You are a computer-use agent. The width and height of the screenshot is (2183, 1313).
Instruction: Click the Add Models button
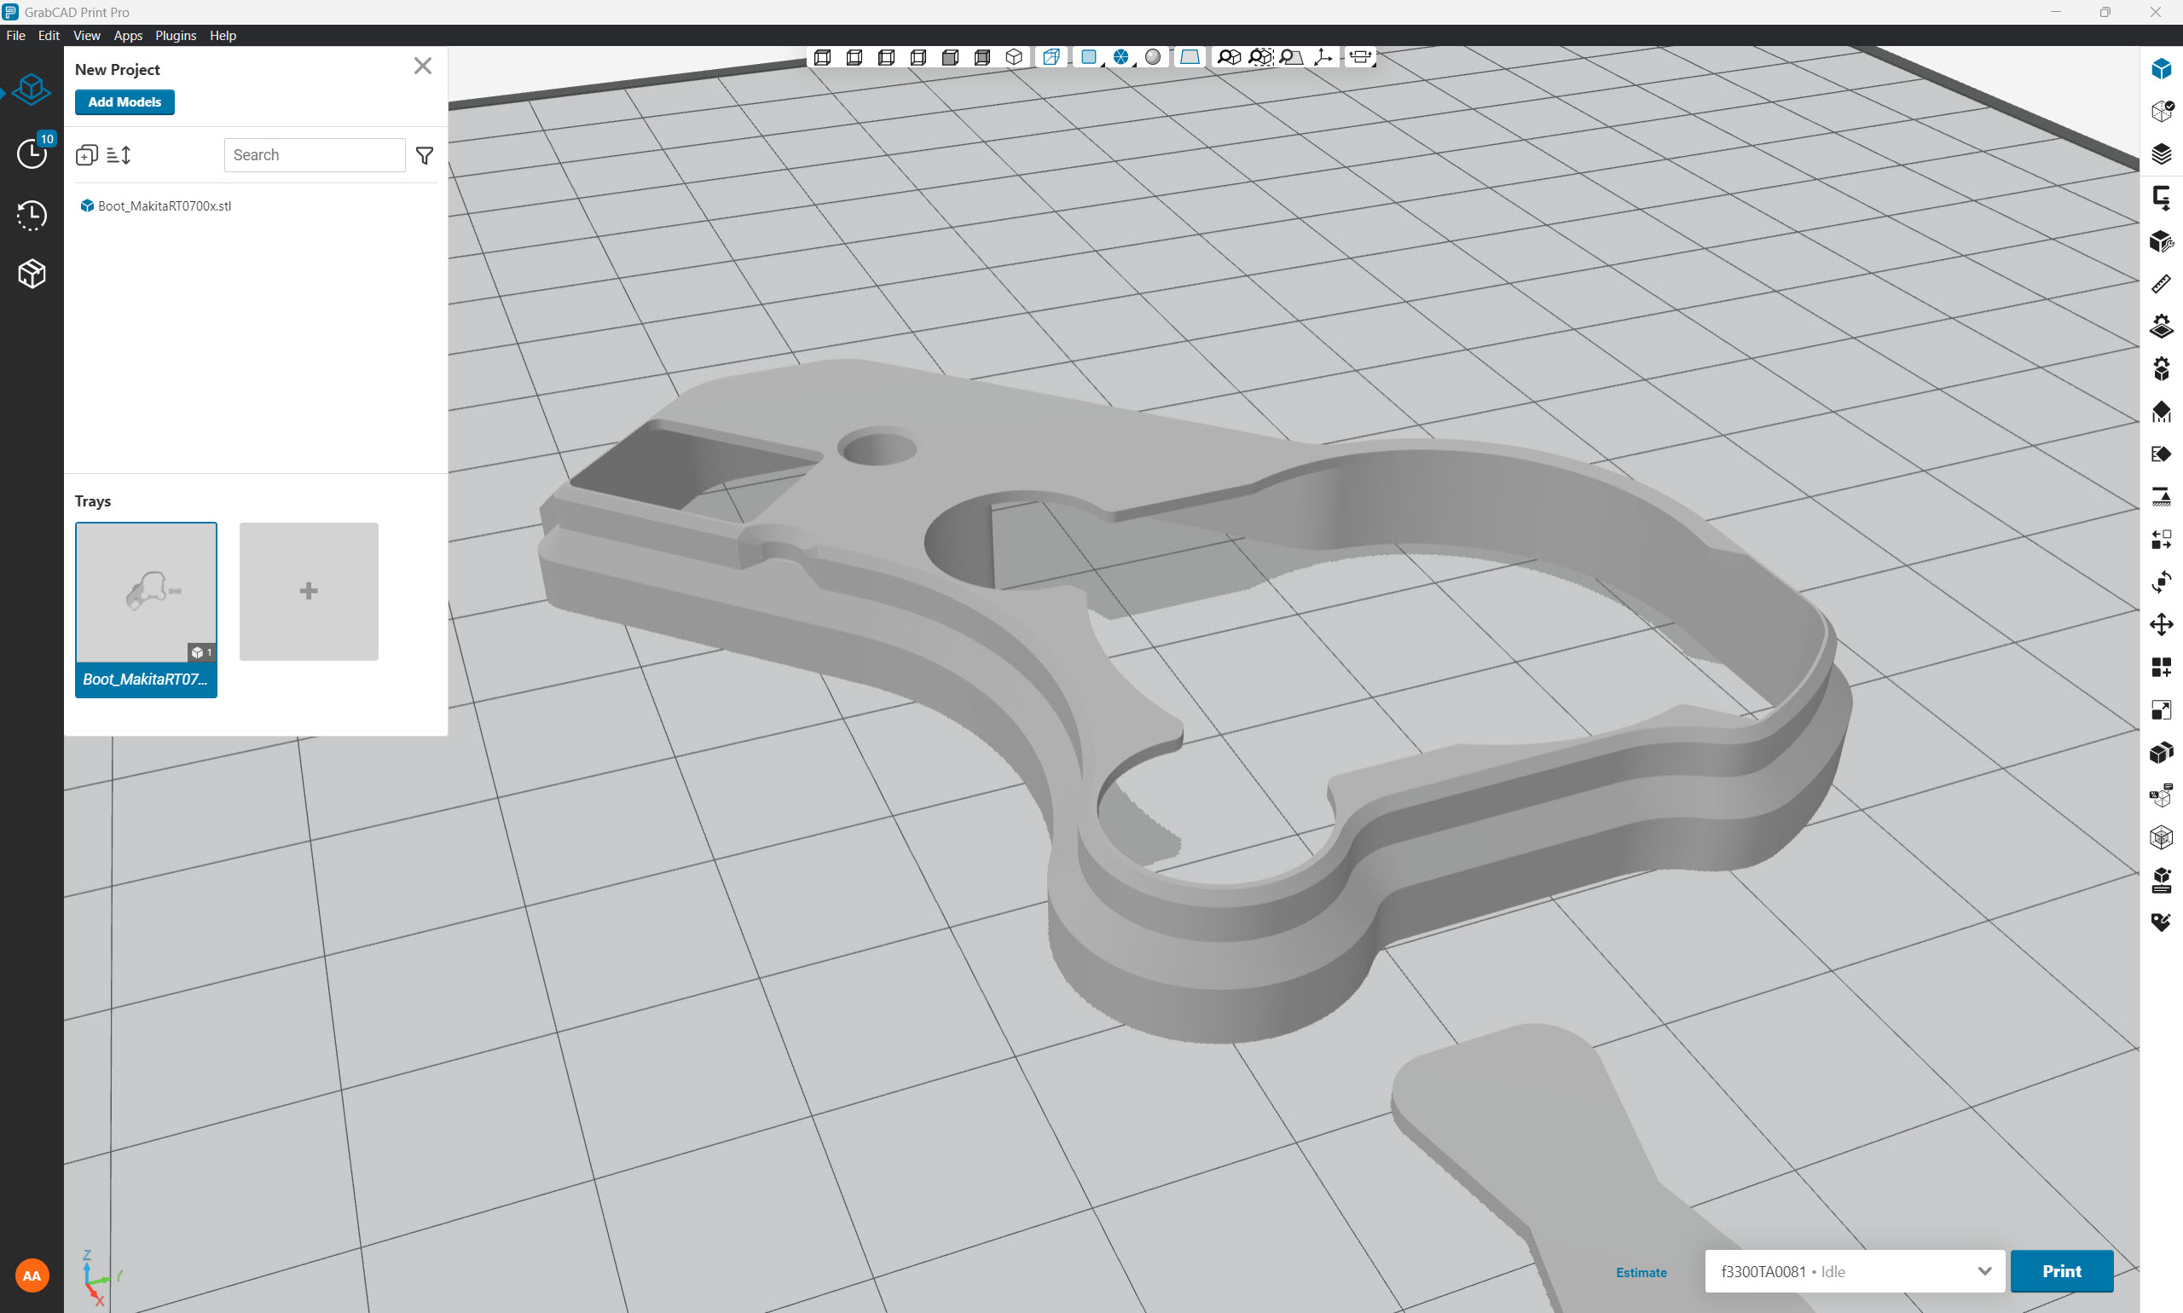[x=124, y=101]
